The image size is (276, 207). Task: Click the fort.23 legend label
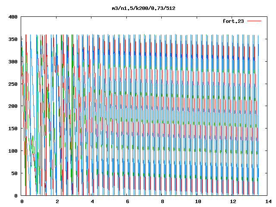point(233,21)
